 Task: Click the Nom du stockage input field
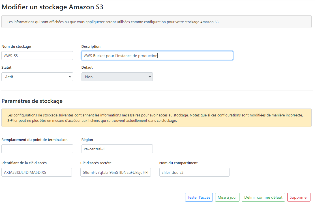(37, 56)
